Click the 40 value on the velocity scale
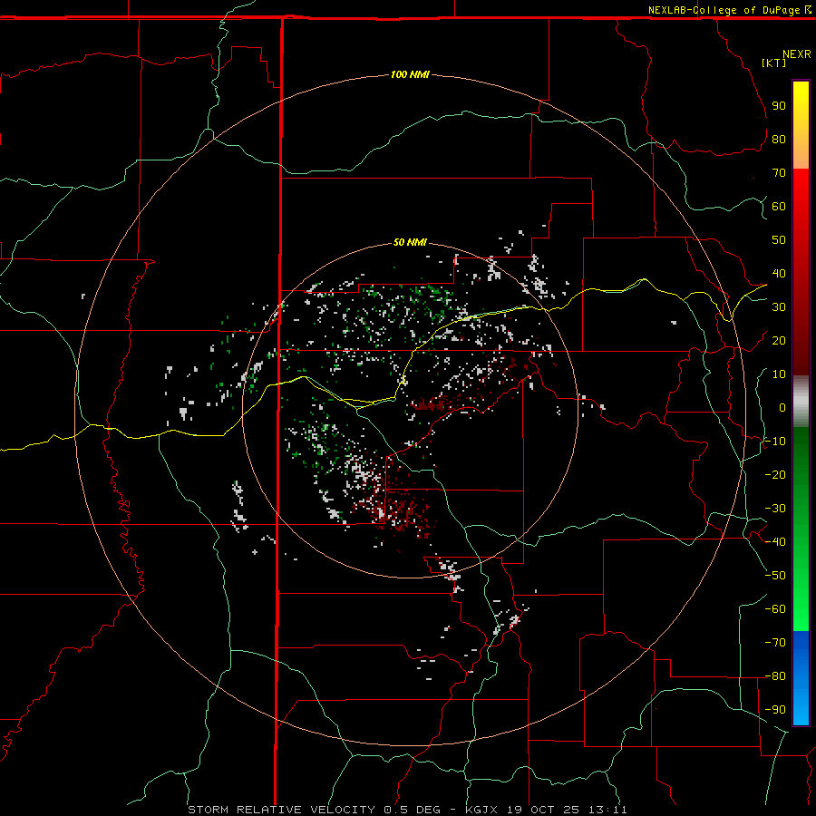Viewport: 816px width, 816px height. point(779,273)
